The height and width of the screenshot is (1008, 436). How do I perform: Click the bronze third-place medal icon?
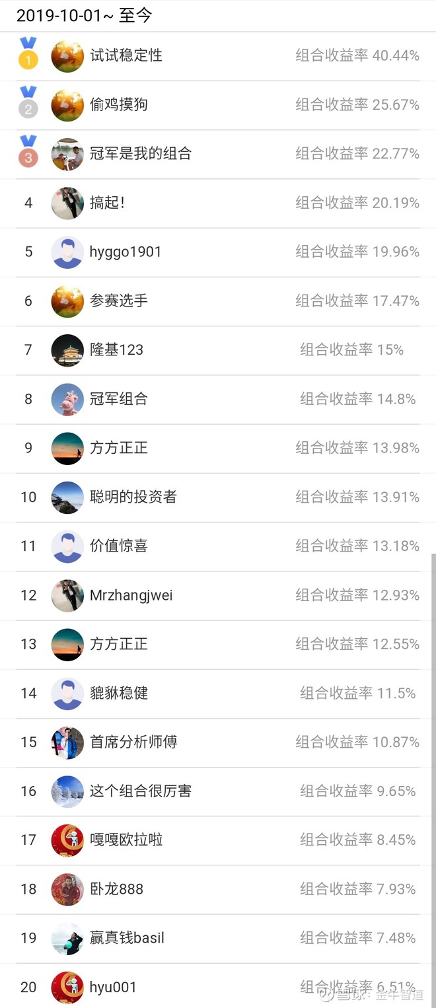click(x=28, y=152)
